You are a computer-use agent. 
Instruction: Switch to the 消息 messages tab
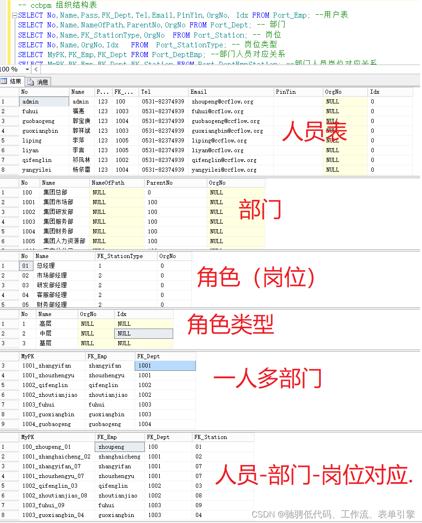click(x=39, y=82)
